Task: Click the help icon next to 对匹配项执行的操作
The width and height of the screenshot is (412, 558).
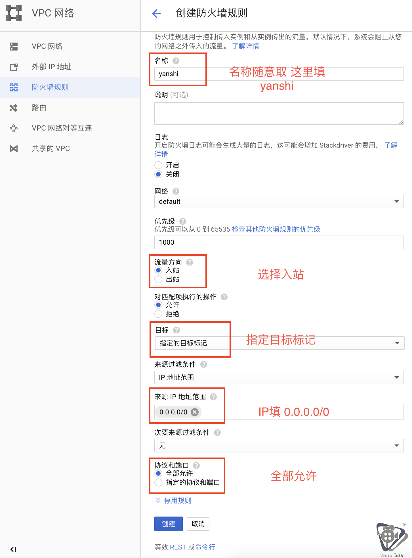Action: tap(224, 297)
